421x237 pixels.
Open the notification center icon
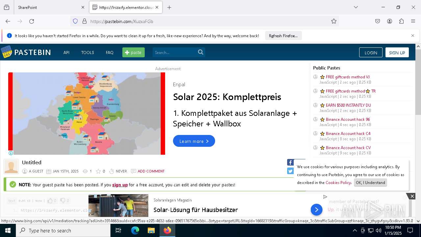click(410, 230)
